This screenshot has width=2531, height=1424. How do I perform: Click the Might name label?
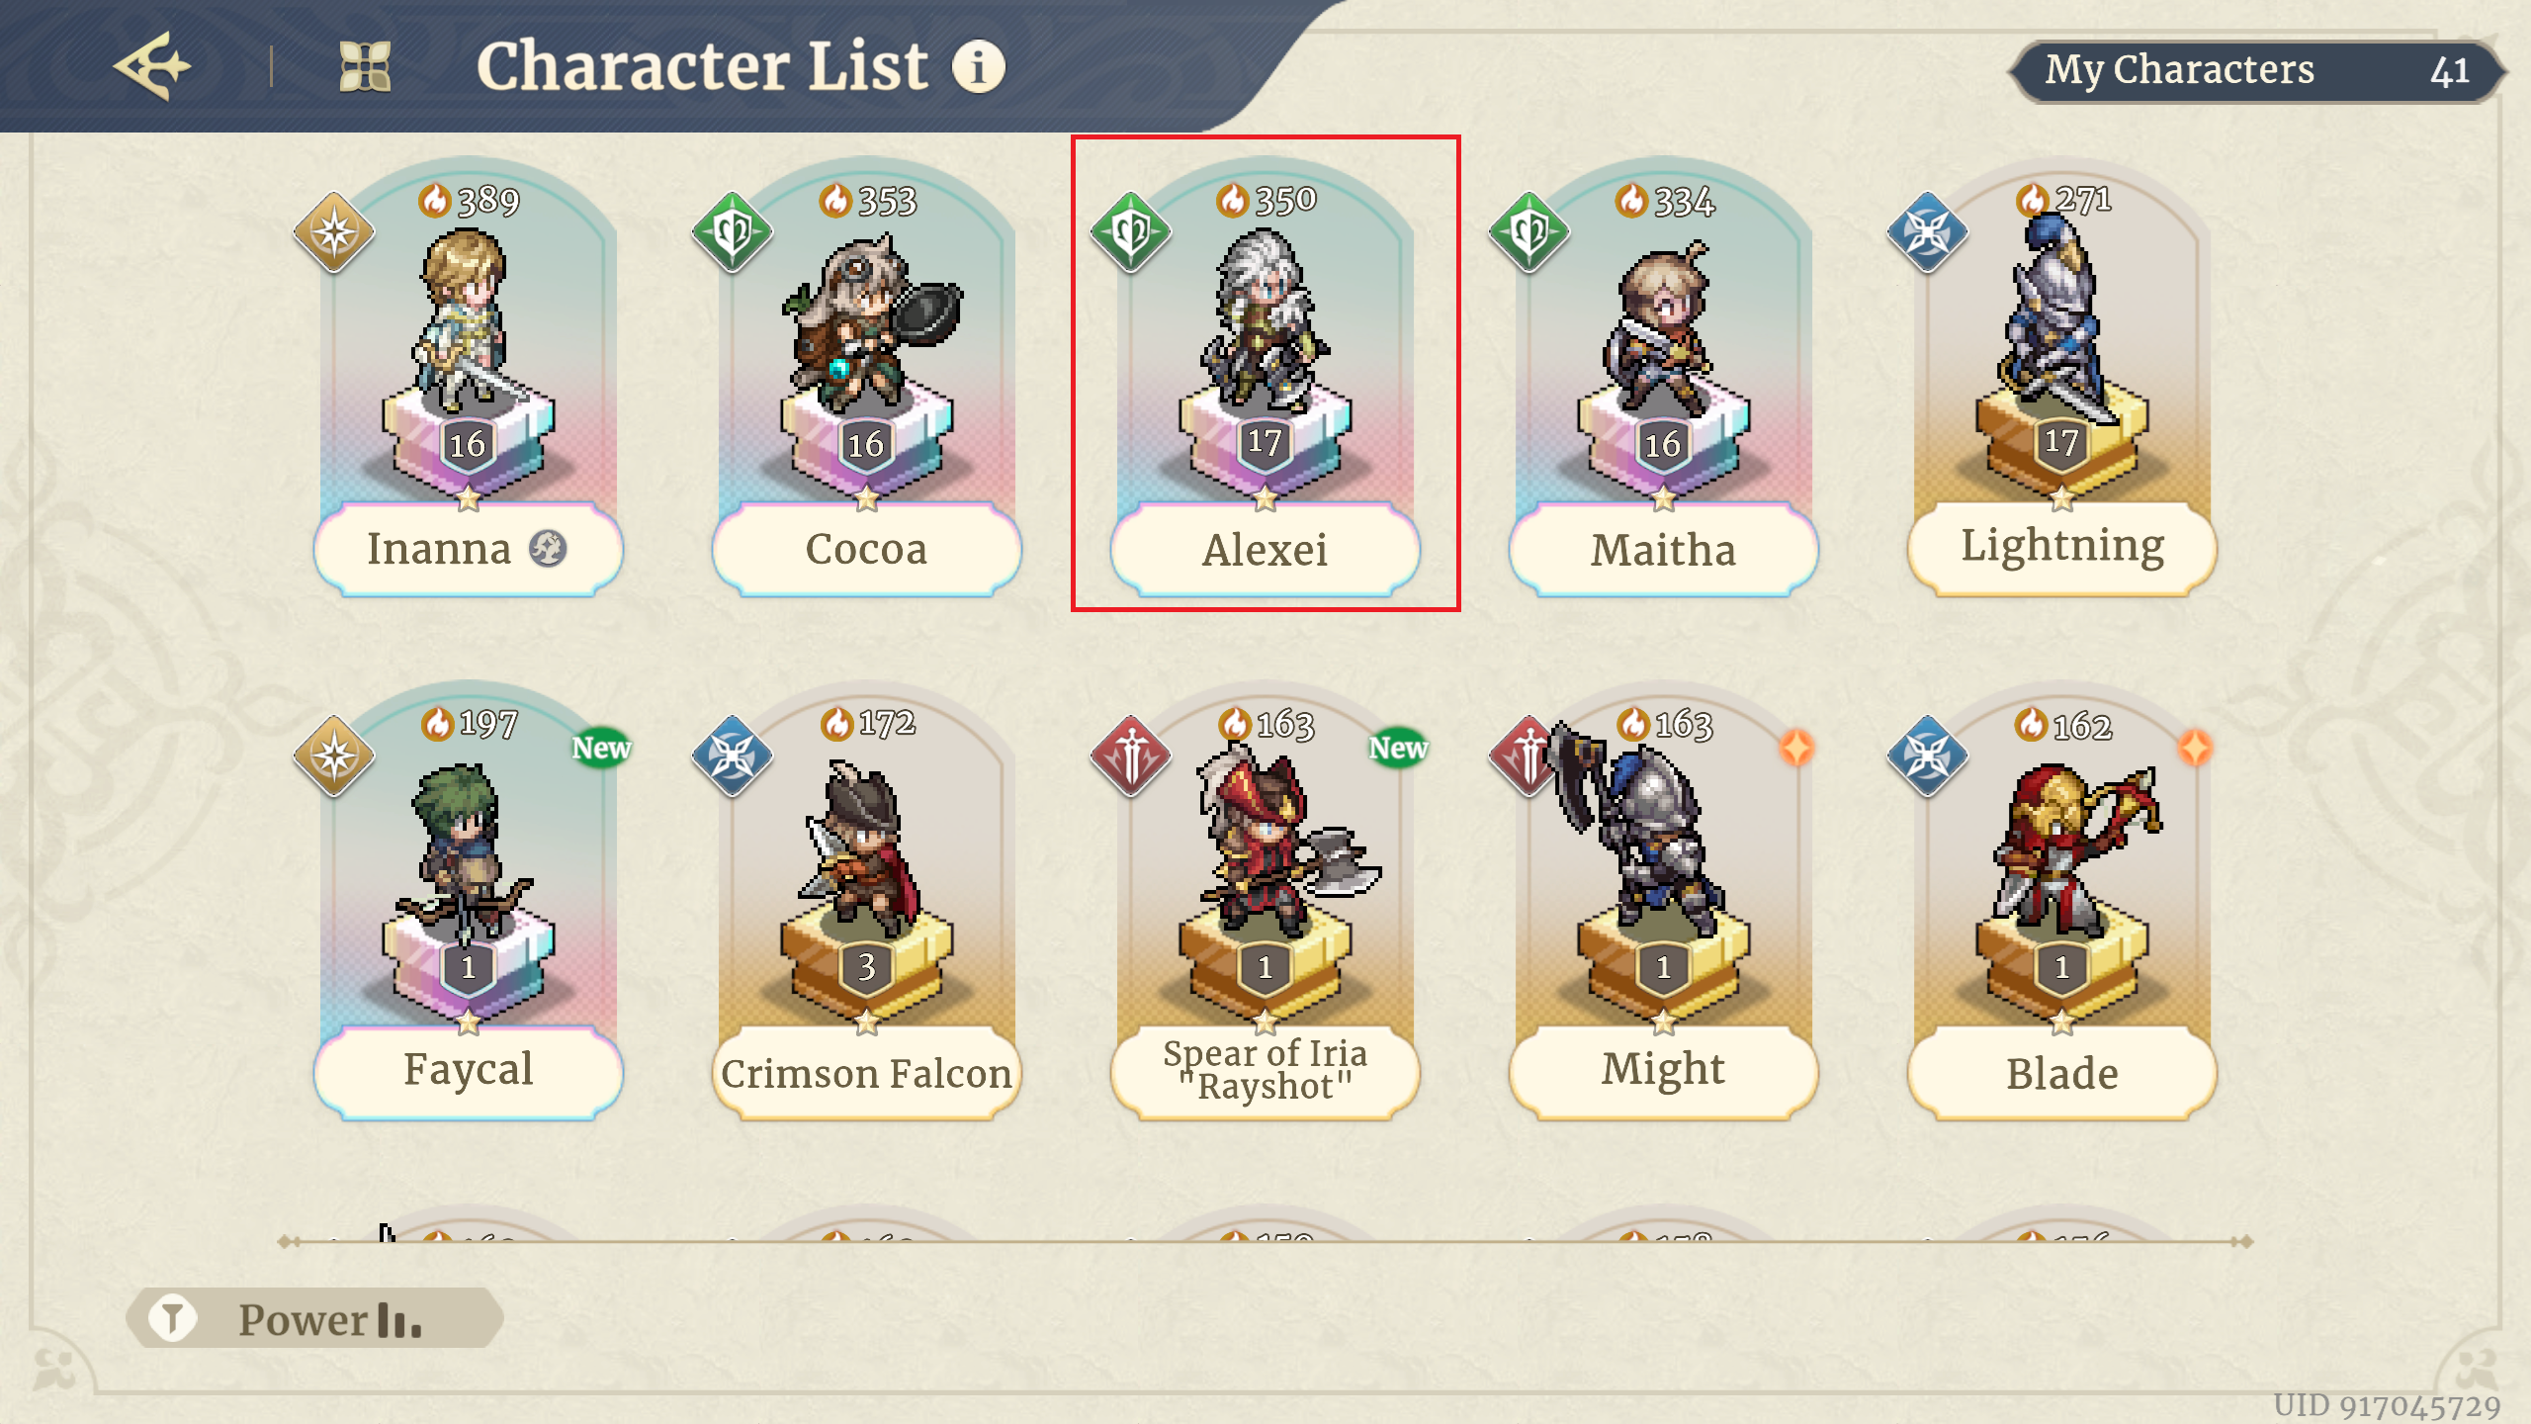1663,1071
